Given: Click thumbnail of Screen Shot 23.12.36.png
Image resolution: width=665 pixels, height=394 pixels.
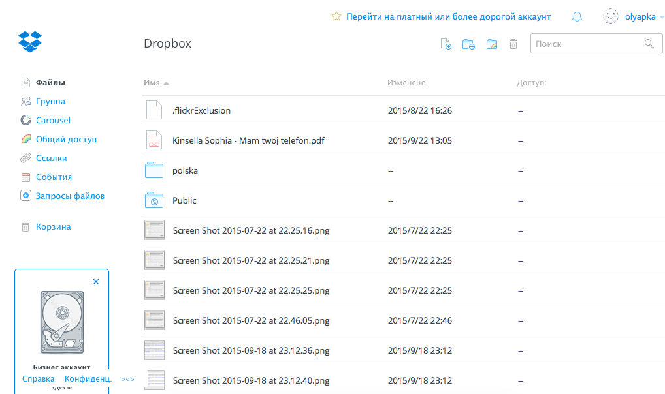Looking at the screenshot, I should click(154, 350).
